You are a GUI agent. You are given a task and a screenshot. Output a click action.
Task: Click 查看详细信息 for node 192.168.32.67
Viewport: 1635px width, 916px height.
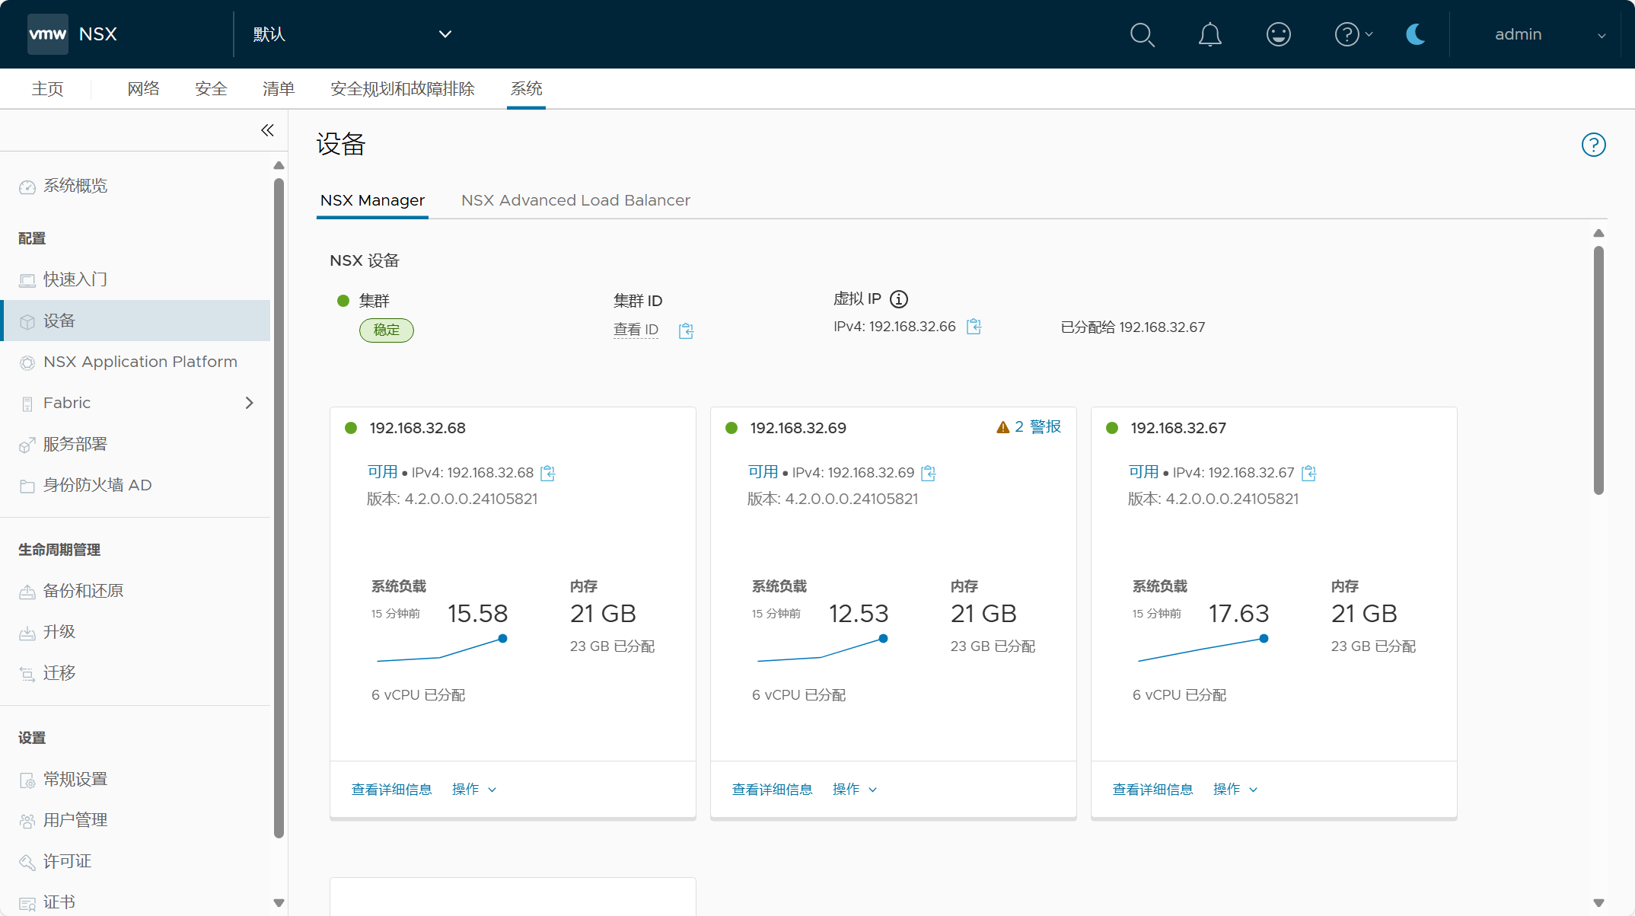(x=1152, y=790)
